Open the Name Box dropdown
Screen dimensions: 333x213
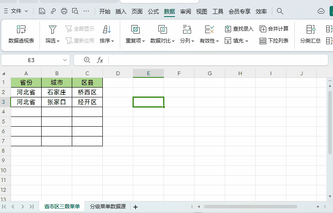pos(65,60)
